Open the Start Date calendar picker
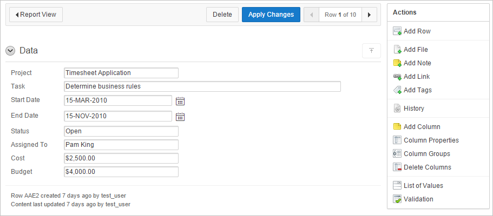This screenshot has height=216, width=493. pyautogui.click(x=181, y=100)
